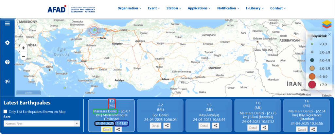Open Detail for Marmaraereğlisi earthquake
Screen dimensions: 335x135
tap(107, 129)
